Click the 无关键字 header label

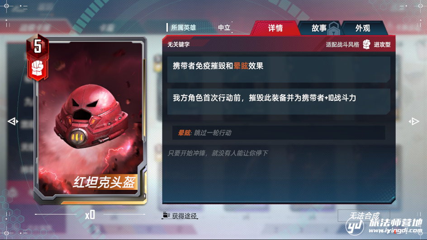[x=179, y=44]
